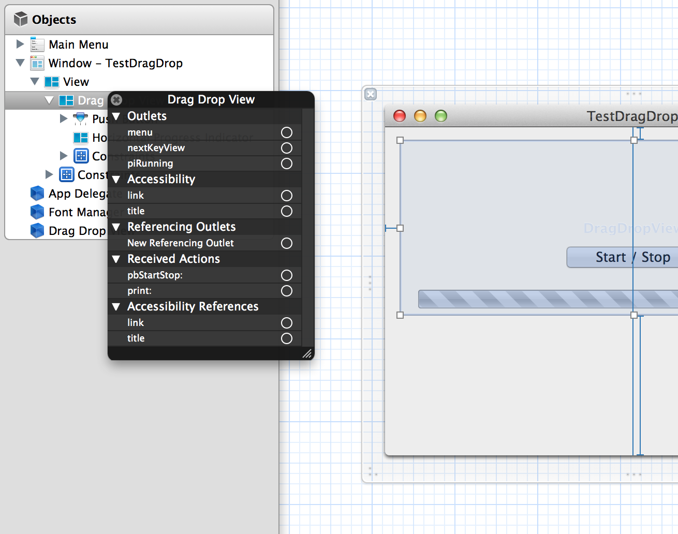Image resolution: width=678 pixels, height=534 pixels.
Task: Click the red close button of TestDragDrop window
Action: [x=400, y=116]
